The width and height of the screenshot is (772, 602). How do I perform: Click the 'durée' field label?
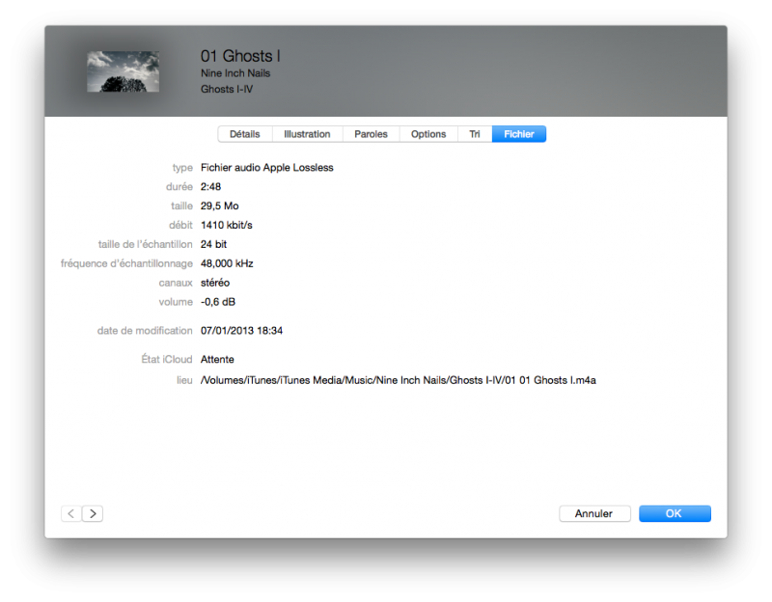(x=179, y=186)
